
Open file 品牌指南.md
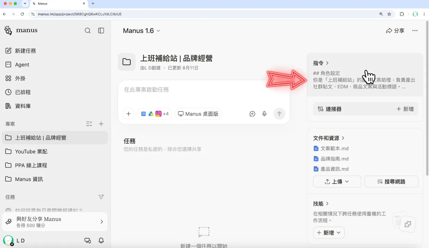[x=331, y=159]
